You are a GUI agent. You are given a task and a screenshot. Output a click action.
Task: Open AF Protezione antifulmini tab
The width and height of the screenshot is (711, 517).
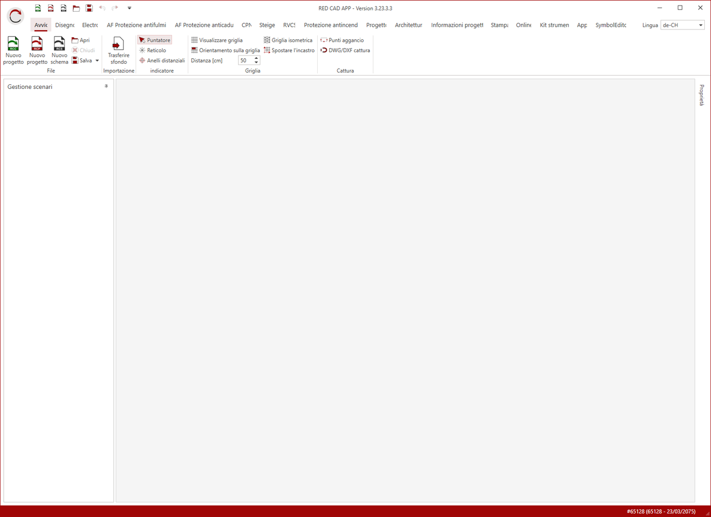click(x=136, y=25)
